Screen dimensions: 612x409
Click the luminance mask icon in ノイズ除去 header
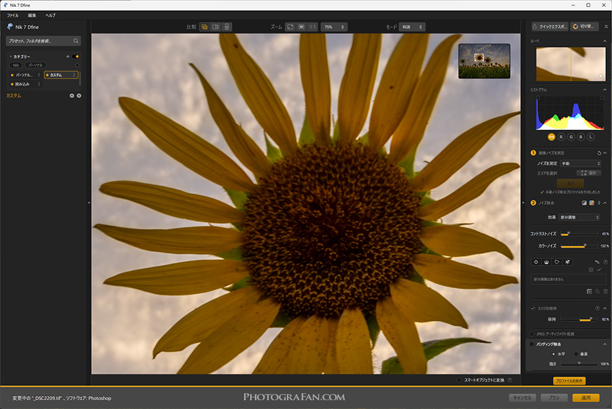(x=584, y=203)
